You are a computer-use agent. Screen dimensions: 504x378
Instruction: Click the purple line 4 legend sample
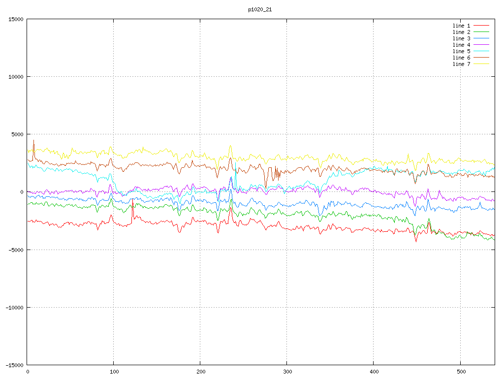pos(481,45)
